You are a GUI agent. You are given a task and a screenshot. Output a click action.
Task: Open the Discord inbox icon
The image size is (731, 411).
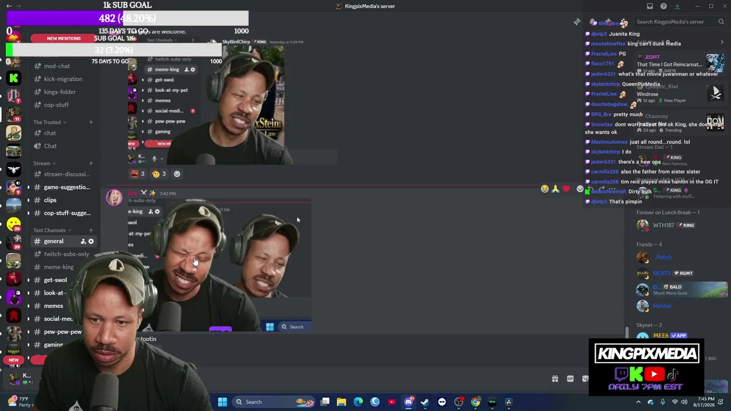pos(650,6)
